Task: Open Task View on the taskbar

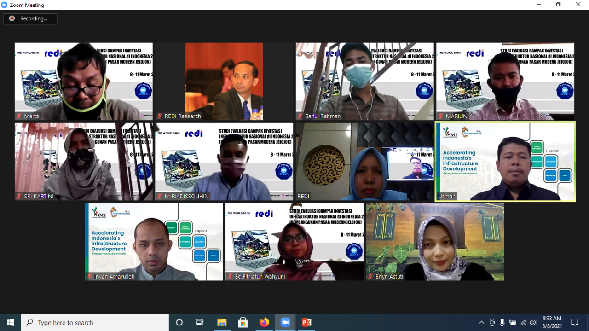Action: 200,322
